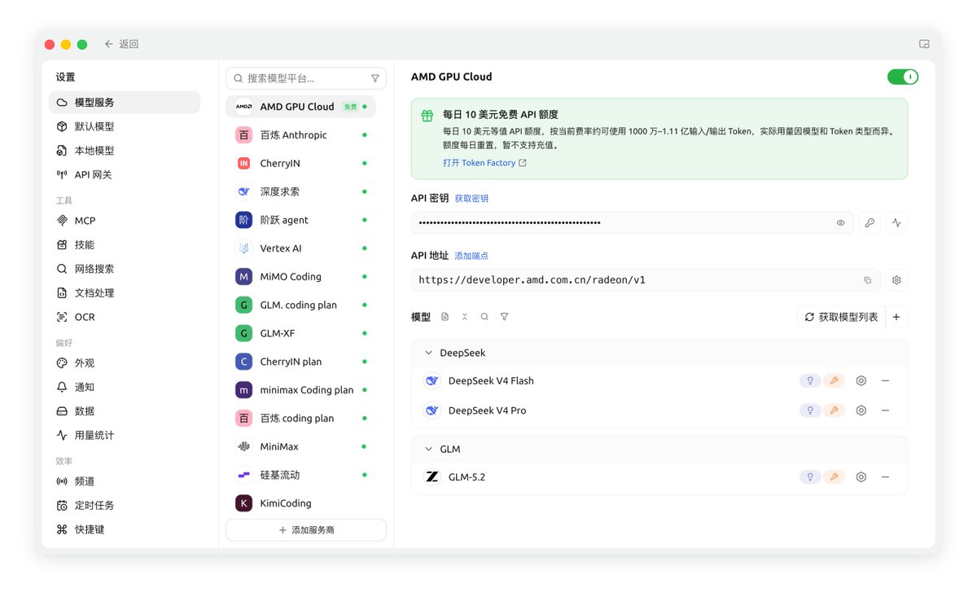
Task: Click the 添加服务商 button
Action: pos(306,529)
